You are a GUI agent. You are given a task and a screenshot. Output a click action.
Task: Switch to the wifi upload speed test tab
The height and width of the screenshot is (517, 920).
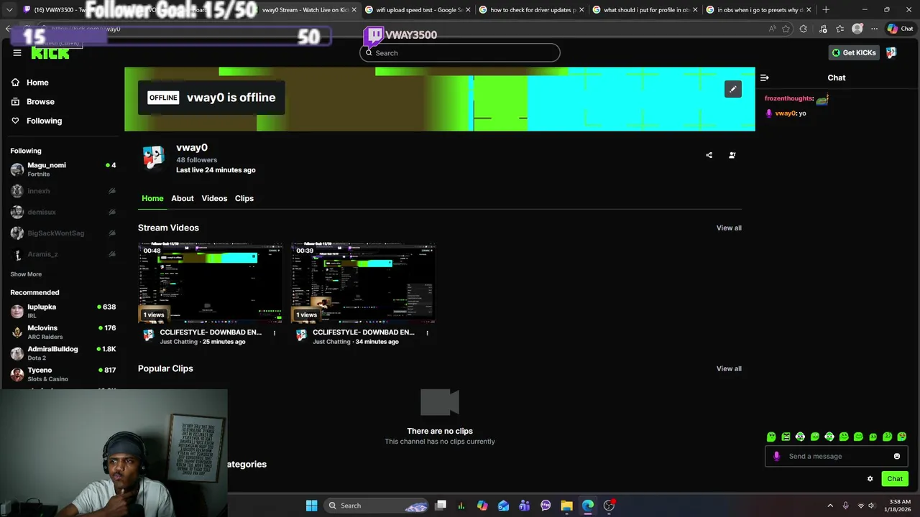tap(416, 10)
